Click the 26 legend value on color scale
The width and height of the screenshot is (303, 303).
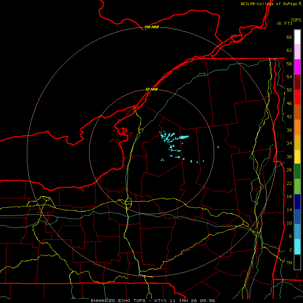click(289, 170)
